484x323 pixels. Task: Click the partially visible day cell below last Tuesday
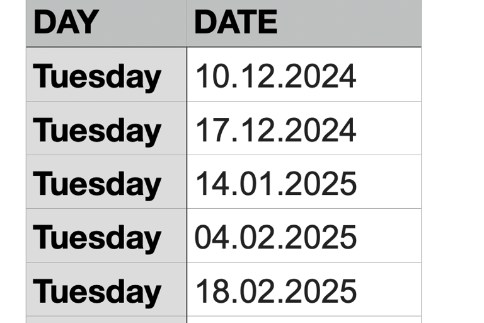point(107,320)
